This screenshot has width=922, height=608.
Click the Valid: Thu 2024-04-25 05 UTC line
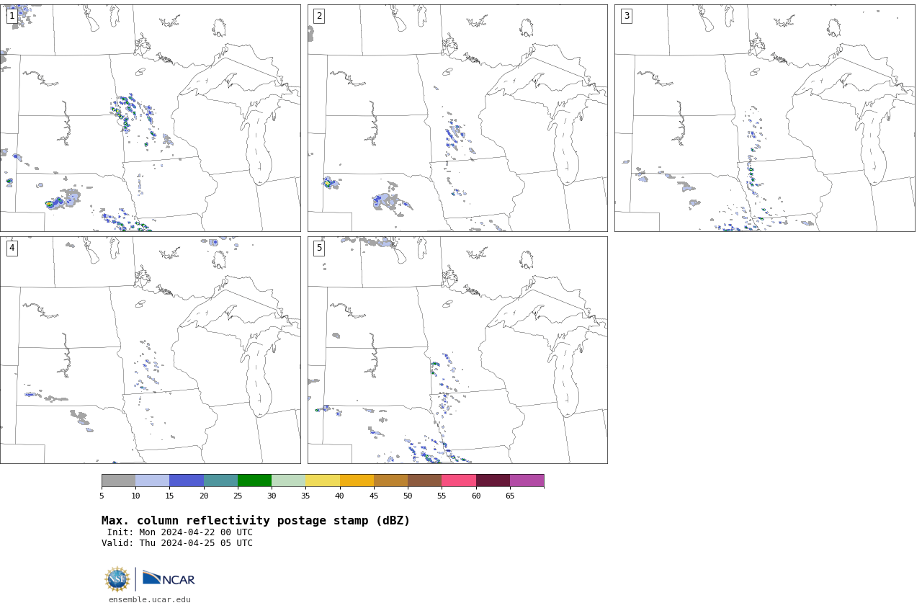pos(177,543)
